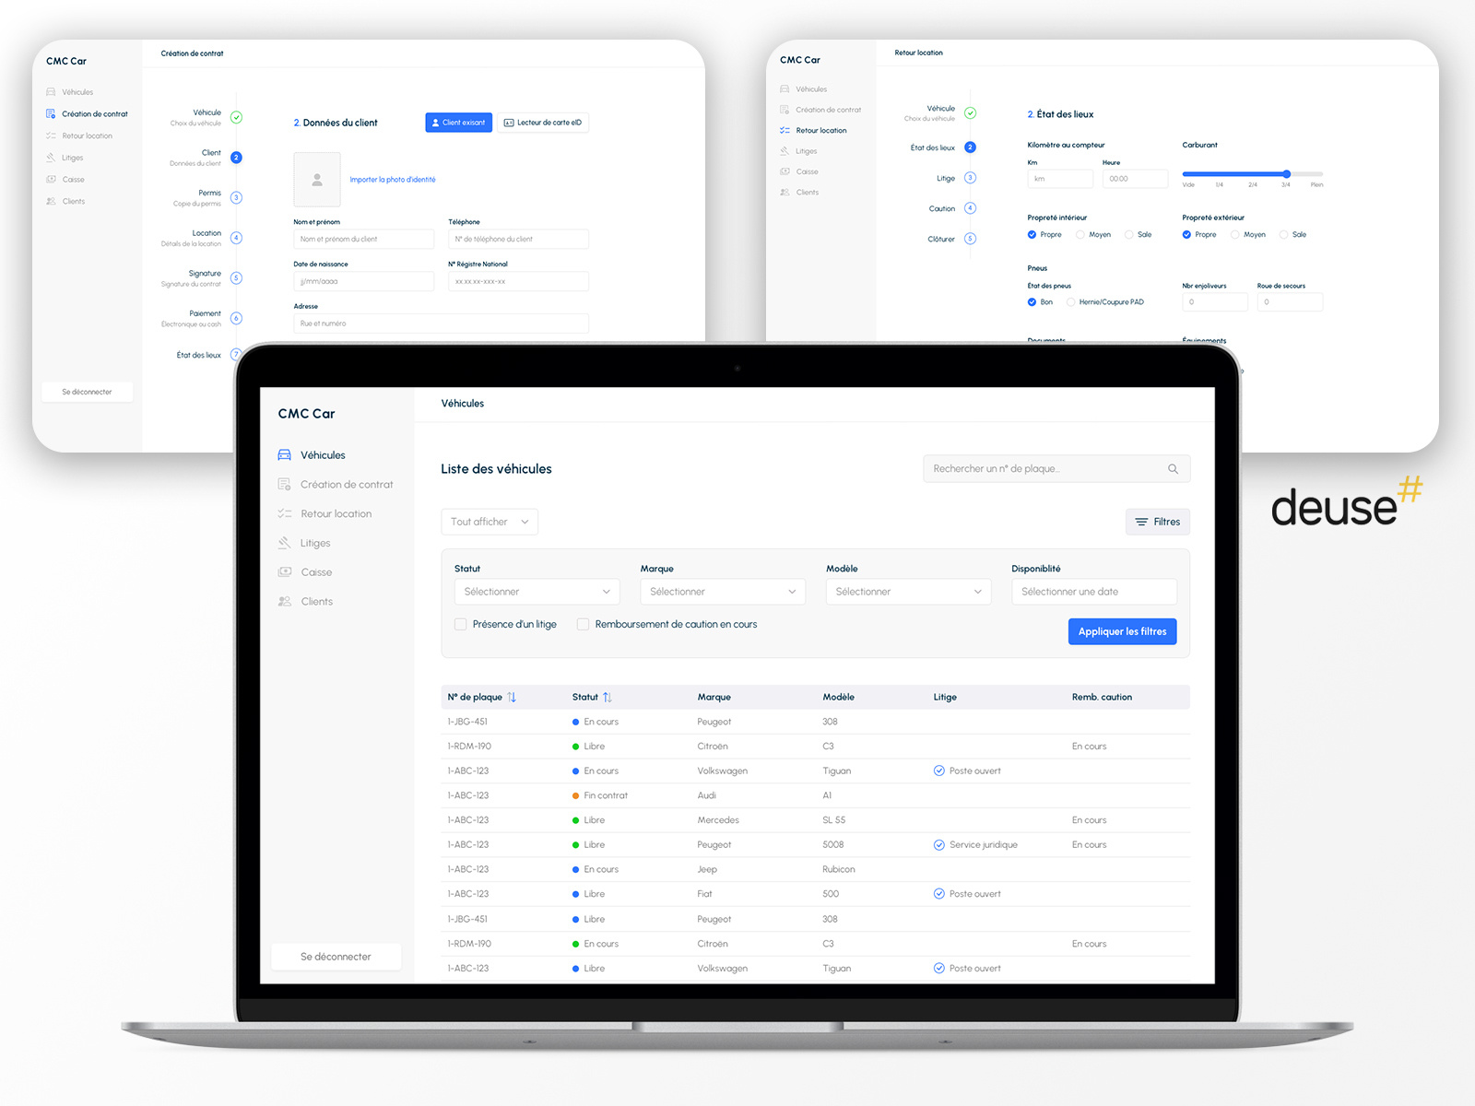The width and height of the screenshot is (1475, 1106).
Task: Open the Filtres panel
Action: 1157,522
